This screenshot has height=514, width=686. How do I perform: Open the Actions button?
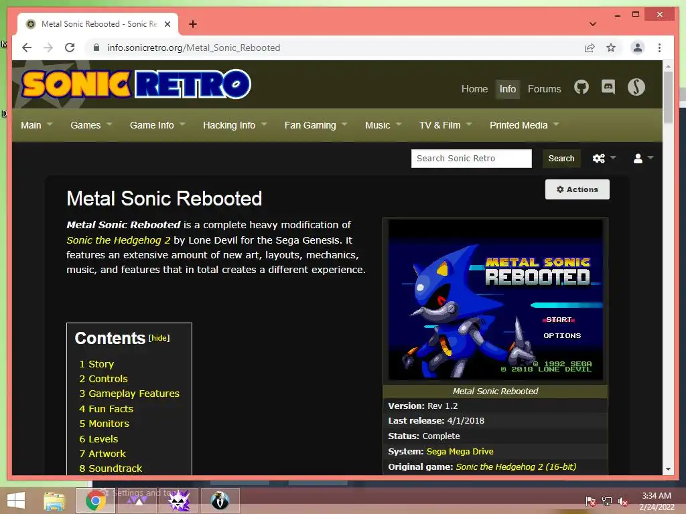pyautogui.click(x=577, y=189)
